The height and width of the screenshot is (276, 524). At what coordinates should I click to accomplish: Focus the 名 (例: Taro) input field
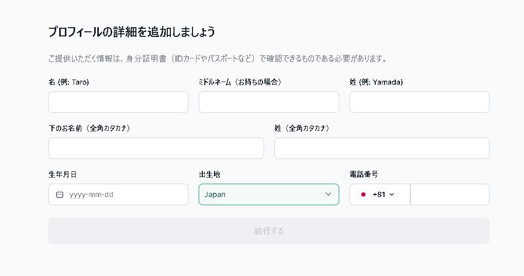[x=118, y=102]
